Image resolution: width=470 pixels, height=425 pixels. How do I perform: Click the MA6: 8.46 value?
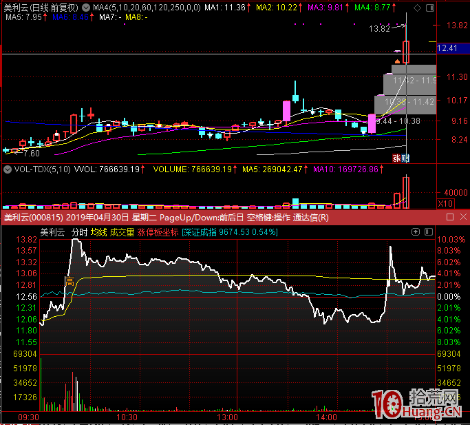click(x=70, y=17)
